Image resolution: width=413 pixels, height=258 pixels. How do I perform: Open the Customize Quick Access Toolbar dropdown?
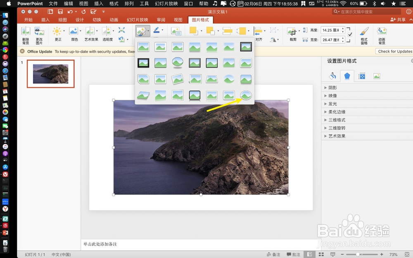pos(104,12)
